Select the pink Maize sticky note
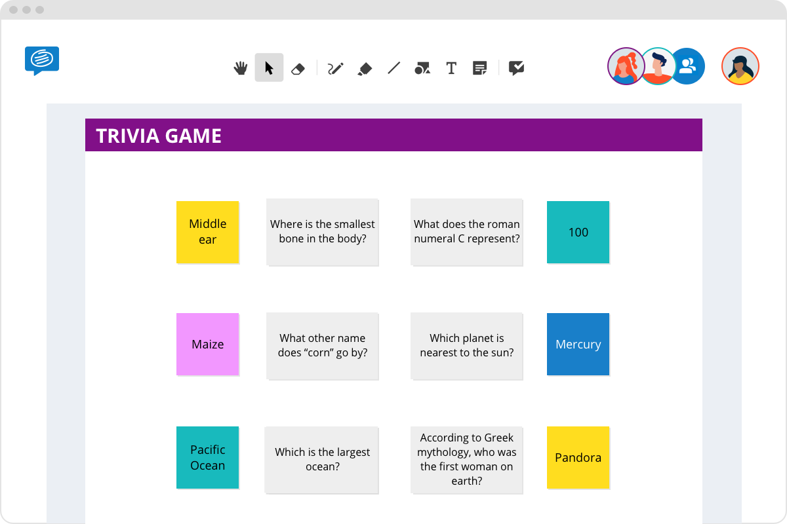The width and height of the screenshot is (787, 524). click(x=208, y=345)
